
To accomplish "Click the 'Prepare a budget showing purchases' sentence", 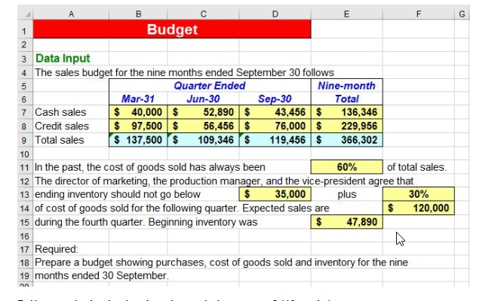I will (221, 263).
